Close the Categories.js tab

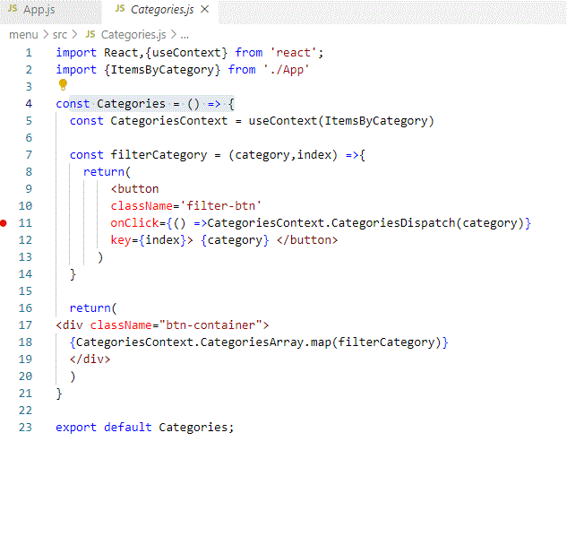204,9
